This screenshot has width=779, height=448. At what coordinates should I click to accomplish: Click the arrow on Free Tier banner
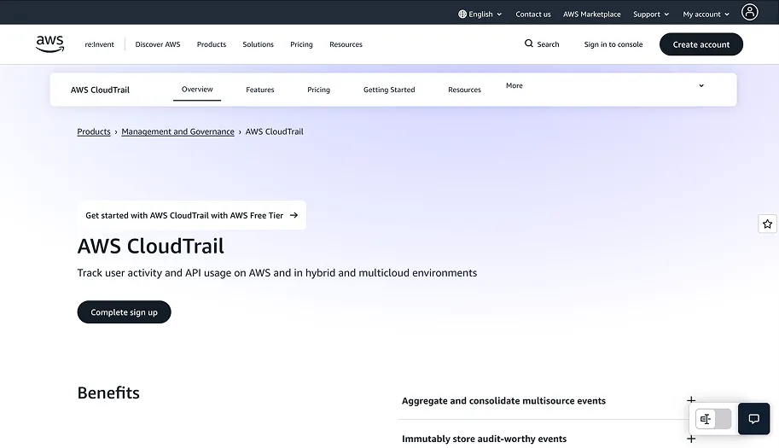click(294, 215)
